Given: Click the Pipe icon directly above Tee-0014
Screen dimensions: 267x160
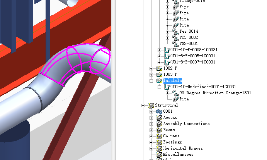Looking at the screenshot, I should (x=175, y=25).
